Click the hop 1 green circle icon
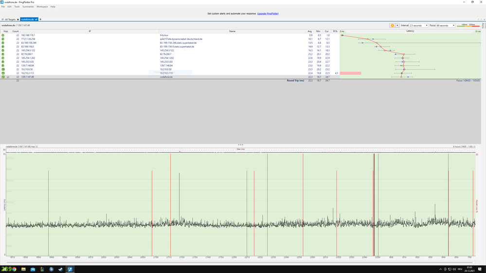The width and height of the screenshot is (486, 273). pos(3,35)
